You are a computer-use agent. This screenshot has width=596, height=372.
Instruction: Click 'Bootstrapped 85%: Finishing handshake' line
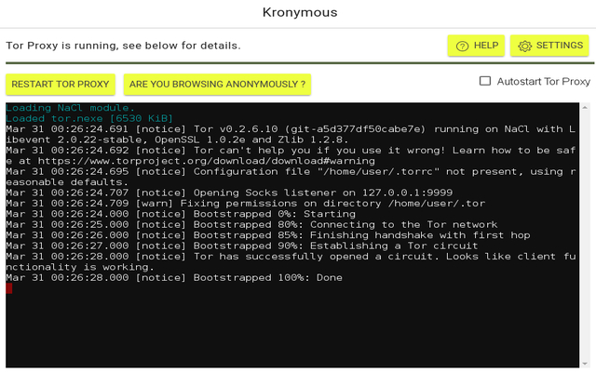coord(268,235)
